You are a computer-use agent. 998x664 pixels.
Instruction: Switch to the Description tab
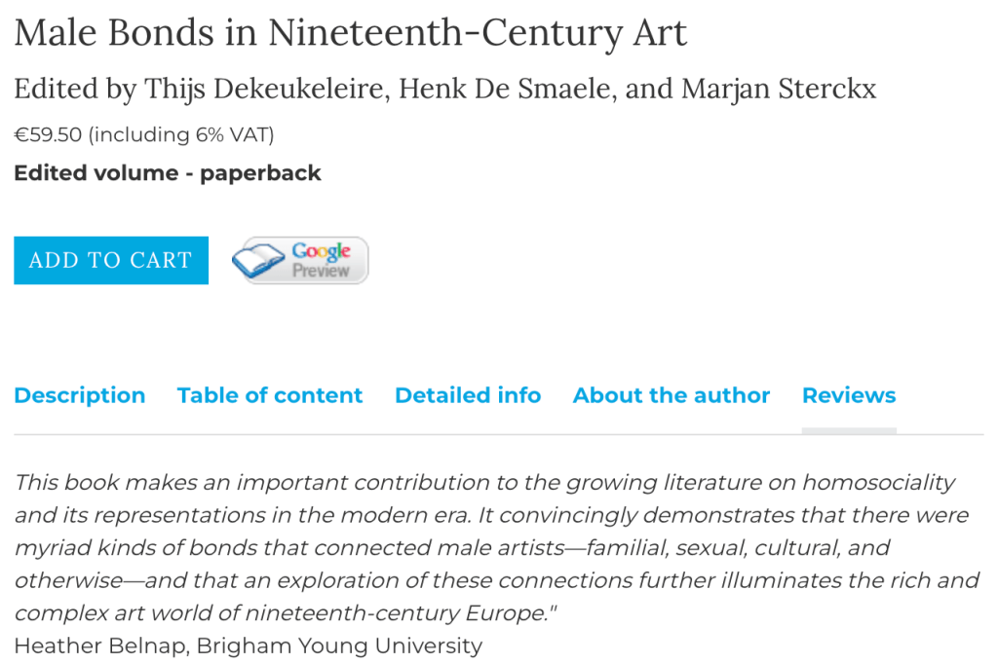pyautogui.click(x=80, y=395)
